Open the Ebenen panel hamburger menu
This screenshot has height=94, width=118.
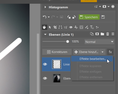click(113, 34)
